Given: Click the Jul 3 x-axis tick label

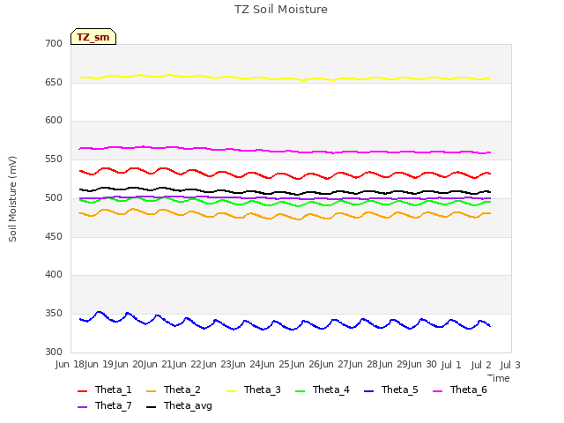Looking at the screenshot, I should pyautogui.click(x=510, y=365).
